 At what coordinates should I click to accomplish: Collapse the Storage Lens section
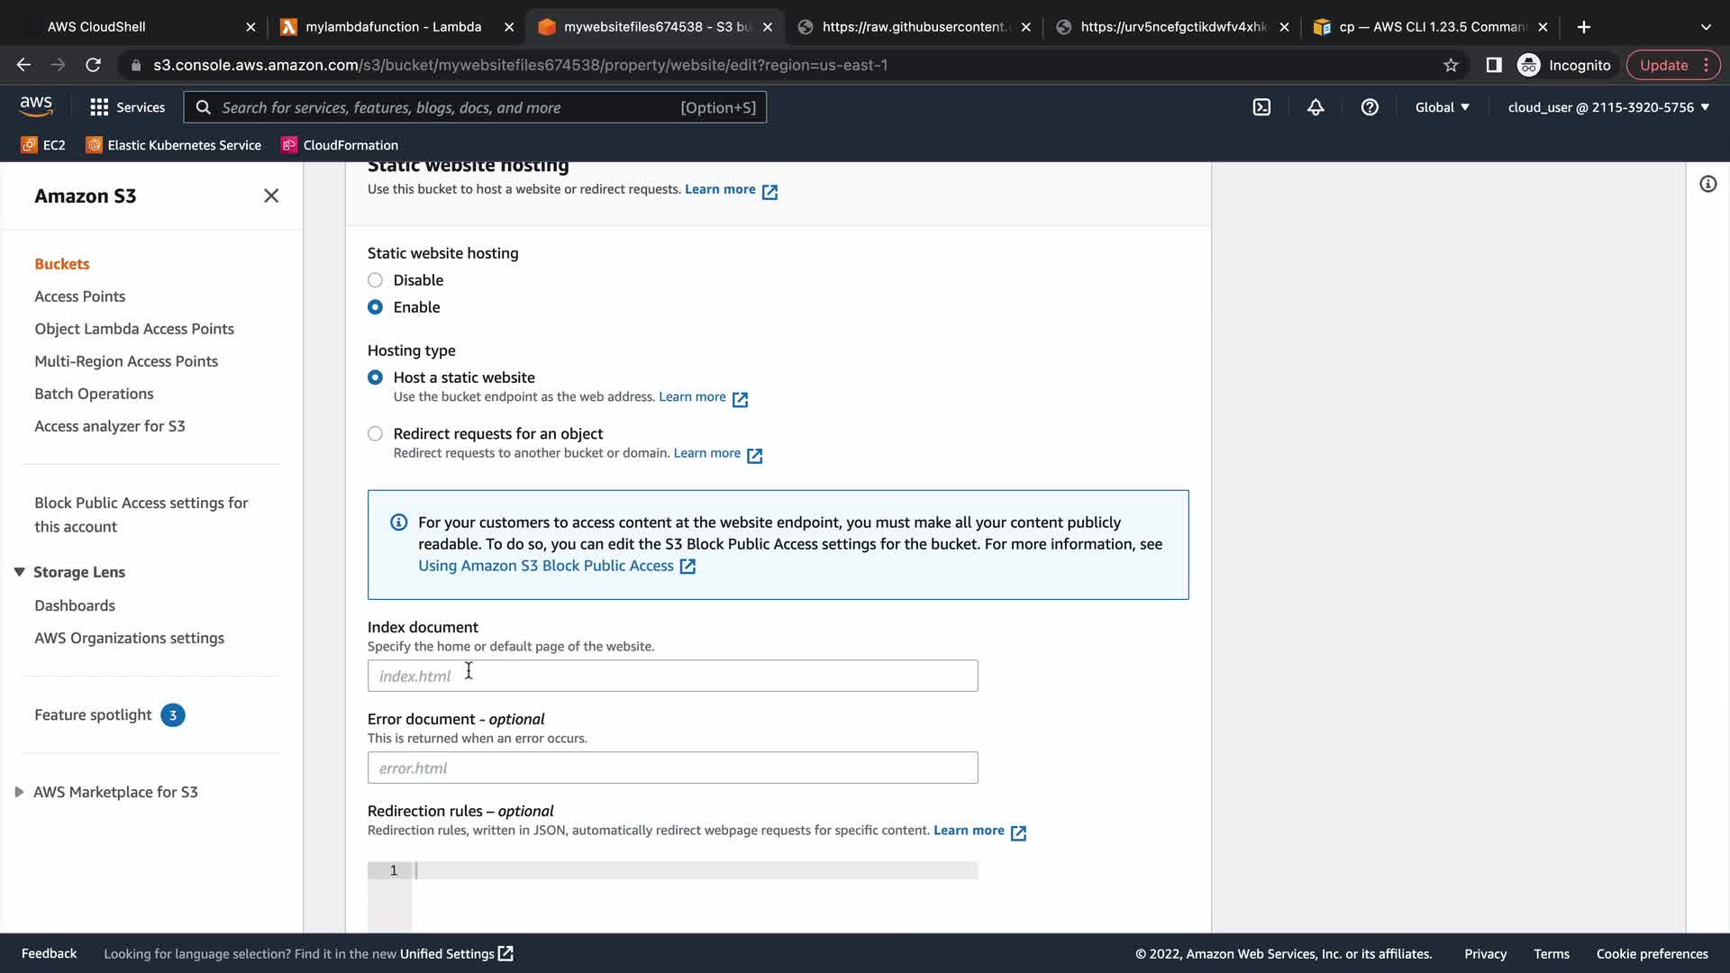coord(19,572)
